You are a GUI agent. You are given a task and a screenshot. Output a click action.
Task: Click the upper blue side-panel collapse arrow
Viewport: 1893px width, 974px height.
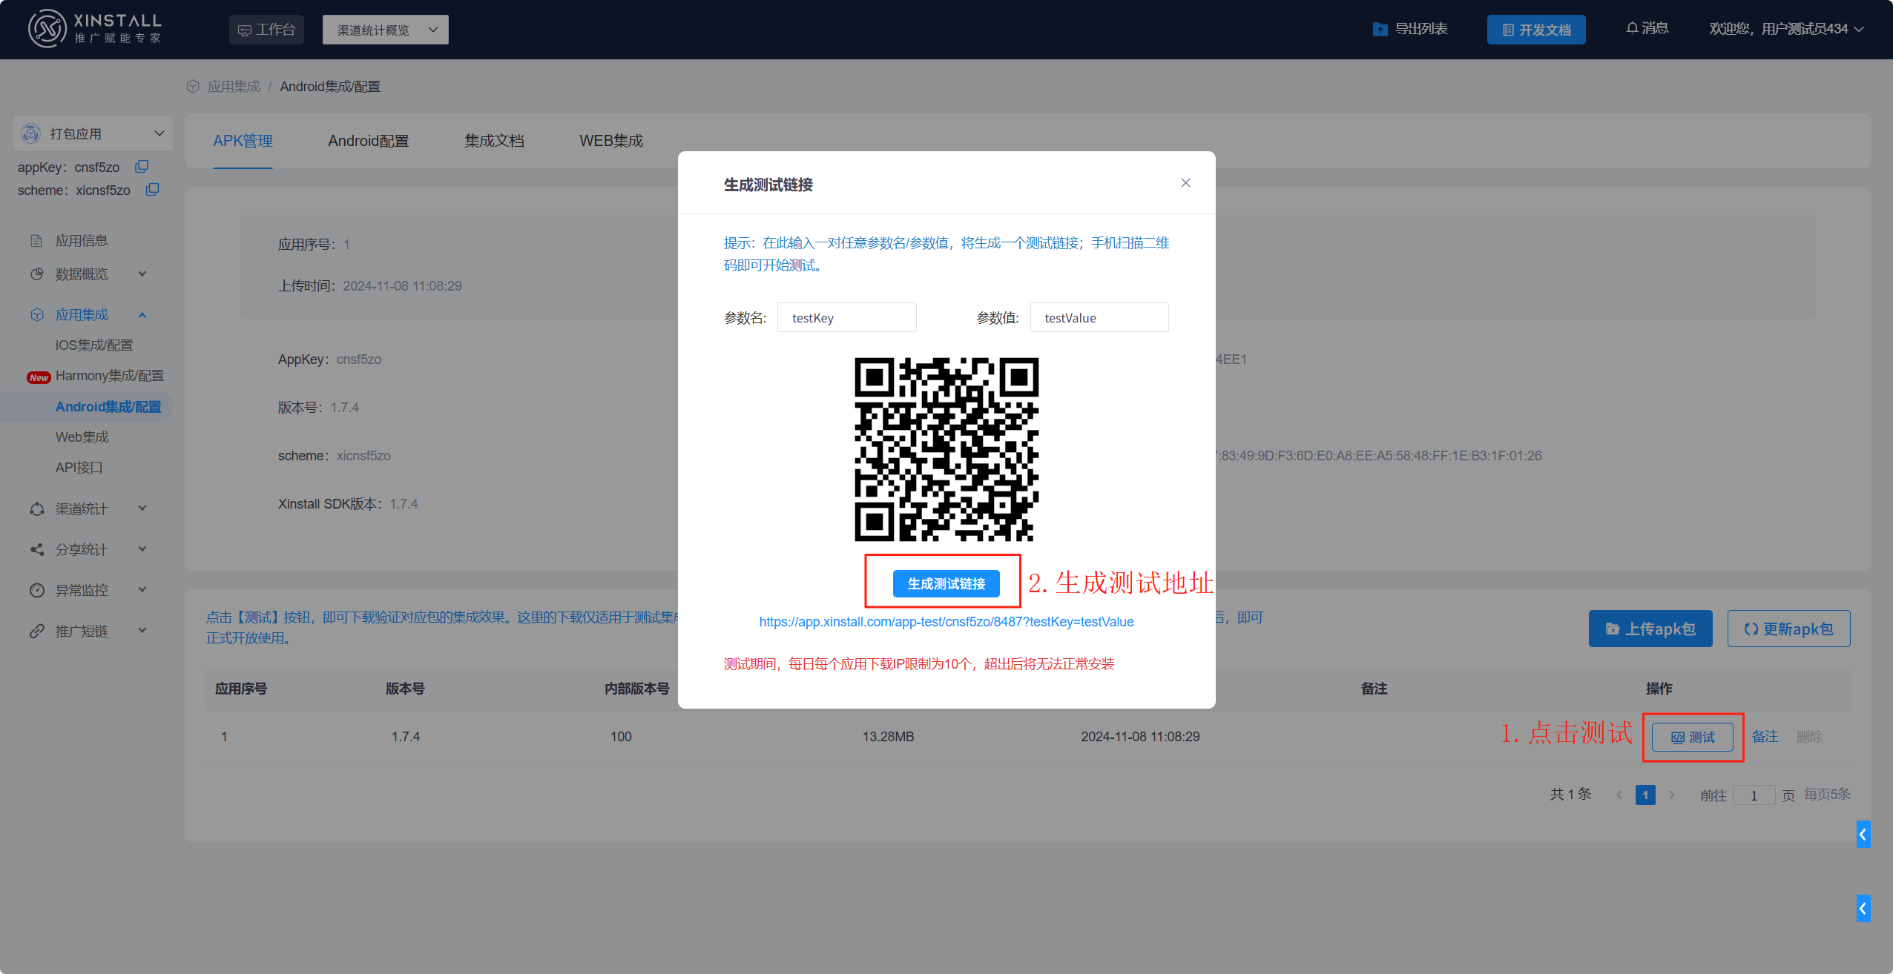click(1863, 834)
